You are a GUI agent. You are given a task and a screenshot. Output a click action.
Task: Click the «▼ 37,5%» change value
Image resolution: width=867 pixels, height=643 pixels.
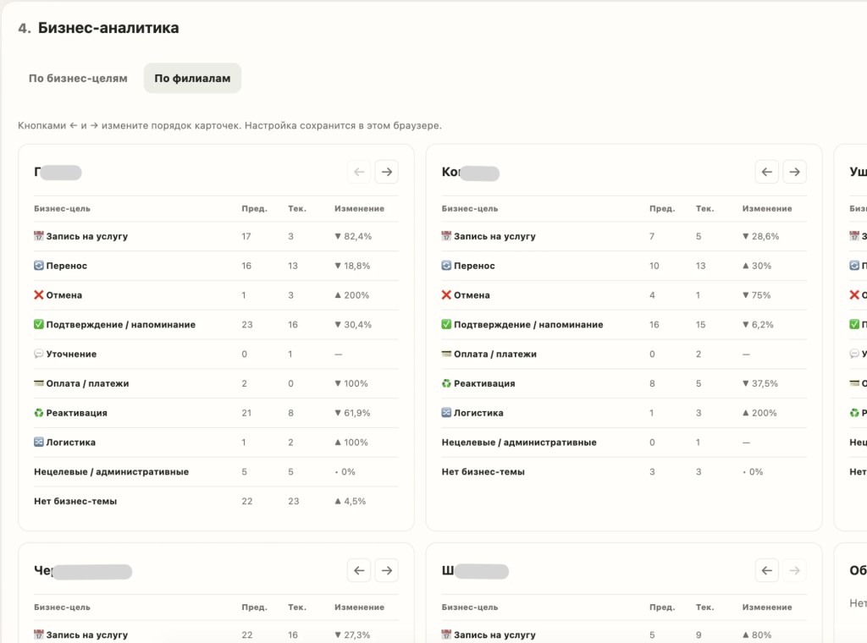point(759,383)
